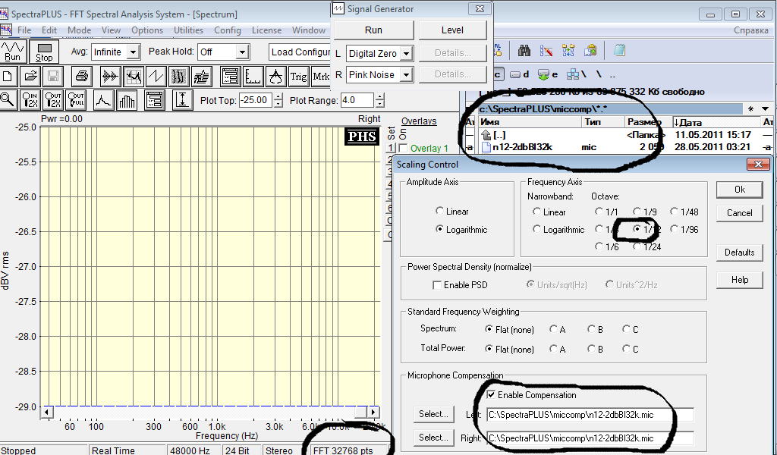Click the Plot Top value field
This screenshot has width=777, height=455.
[256, 100]
